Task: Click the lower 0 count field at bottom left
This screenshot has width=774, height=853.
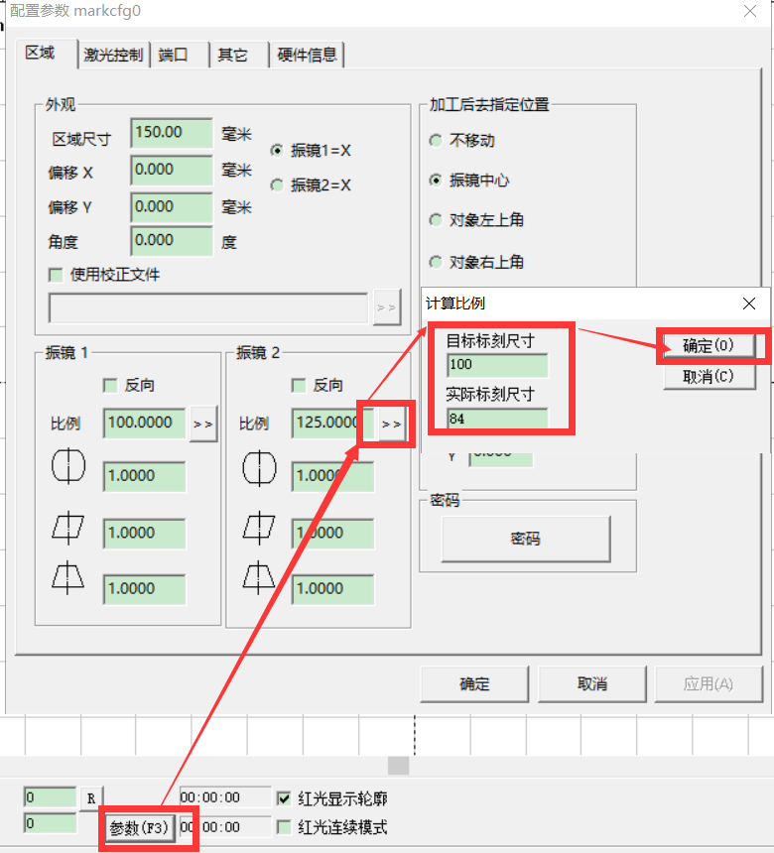Action: [50, 823]
